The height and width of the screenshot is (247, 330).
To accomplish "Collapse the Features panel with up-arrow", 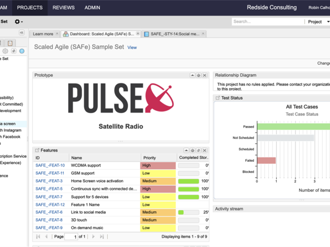I will tap(186, 151).
